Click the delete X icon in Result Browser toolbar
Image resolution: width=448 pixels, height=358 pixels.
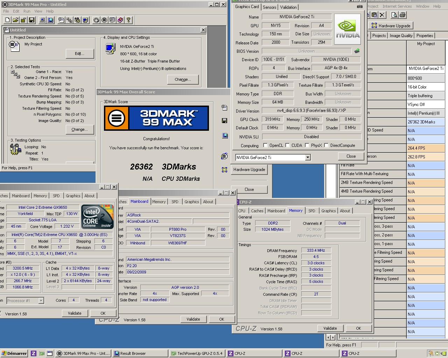[382, 15]
